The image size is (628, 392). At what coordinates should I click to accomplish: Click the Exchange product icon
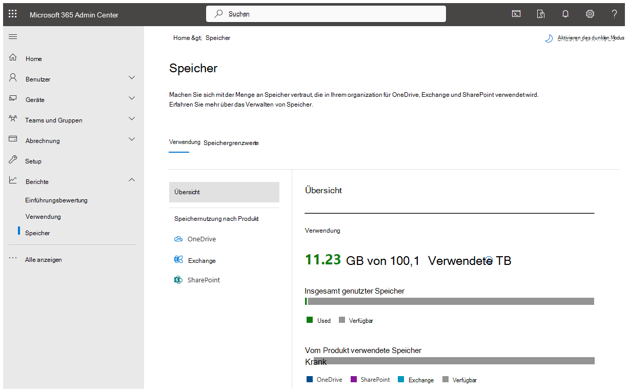178,260
